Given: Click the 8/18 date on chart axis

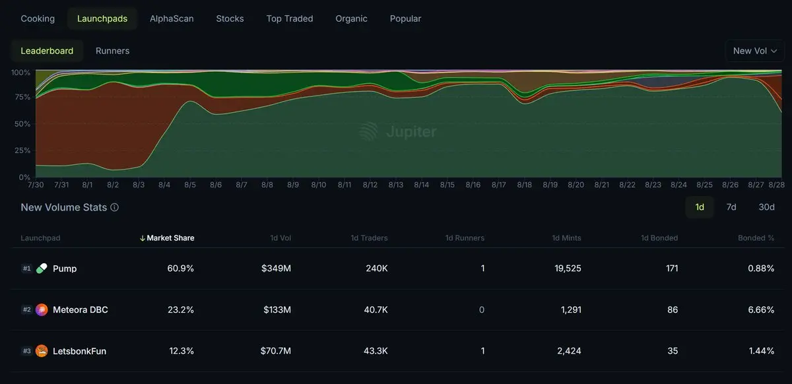Looking at the screenshot, I should point(524,185).
